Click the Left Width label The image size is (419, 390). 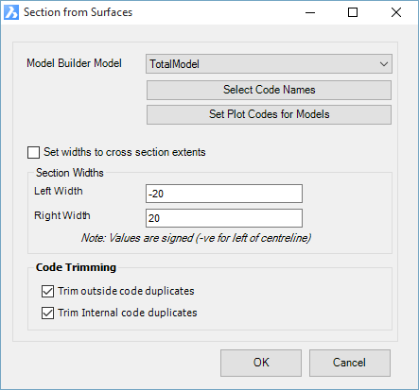pos(59,191)
